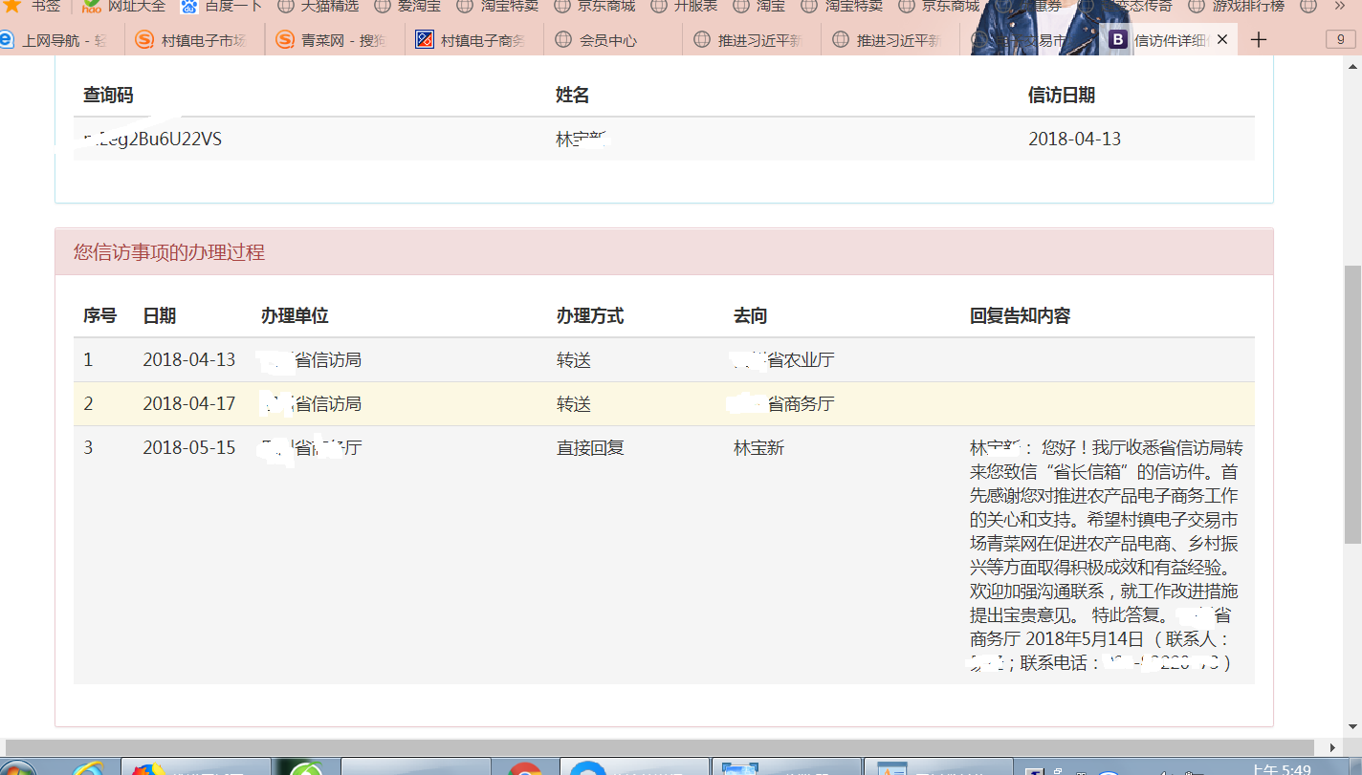1362x775 pixels.
Task: Select date 2018-05-15 in row 3
Action: coord(189,448)
